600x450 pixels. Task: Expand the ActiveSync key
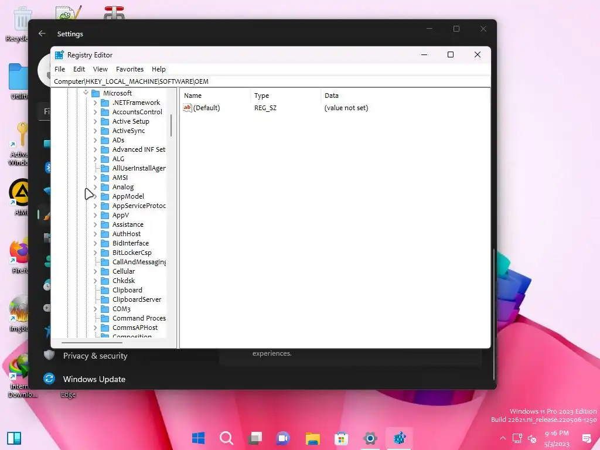95,131
